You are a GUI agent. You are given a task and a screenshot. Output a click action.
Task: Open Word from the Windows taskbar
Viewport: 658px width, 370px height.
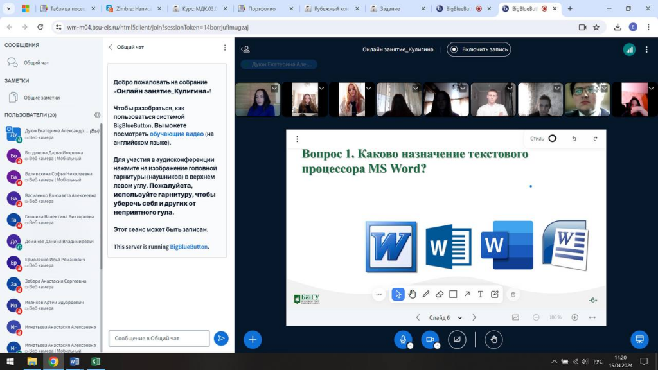(x=75, y=362)
